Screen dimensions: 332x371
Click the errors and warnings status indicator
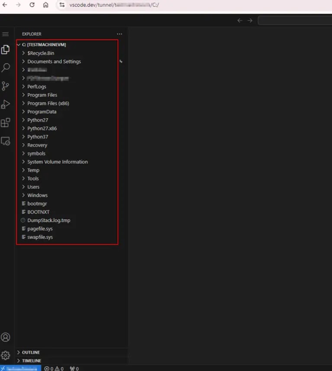[54, 368]
